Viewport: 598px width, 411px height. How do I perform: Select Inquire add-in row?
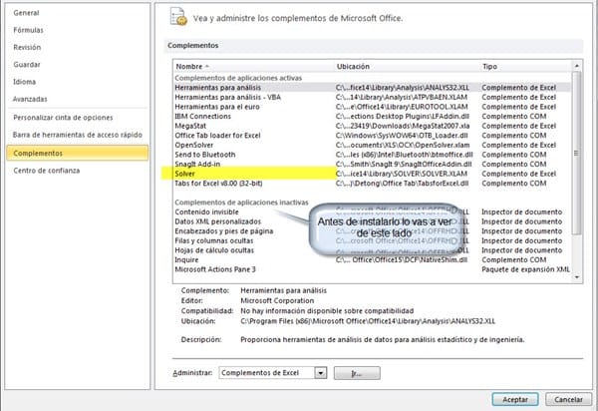click(372, 260)
